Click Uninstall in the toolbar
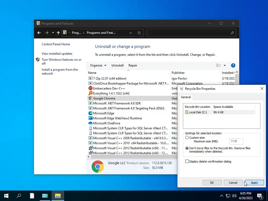268x201 pixels. point(118,65)
